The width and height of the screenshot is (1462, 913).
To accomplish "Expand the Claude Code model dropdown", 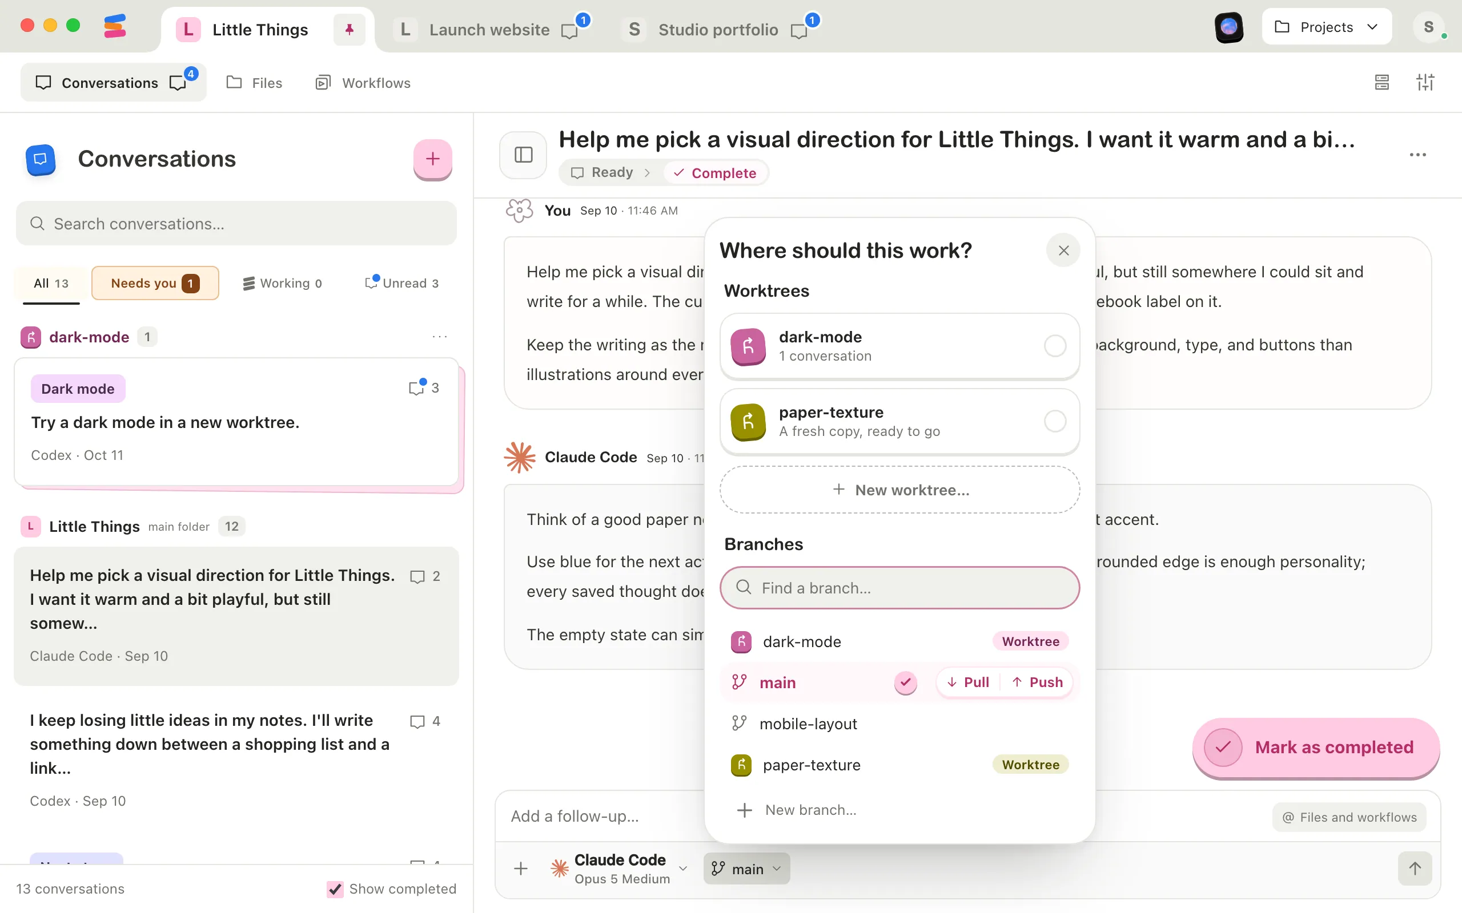I will [682, 868].
